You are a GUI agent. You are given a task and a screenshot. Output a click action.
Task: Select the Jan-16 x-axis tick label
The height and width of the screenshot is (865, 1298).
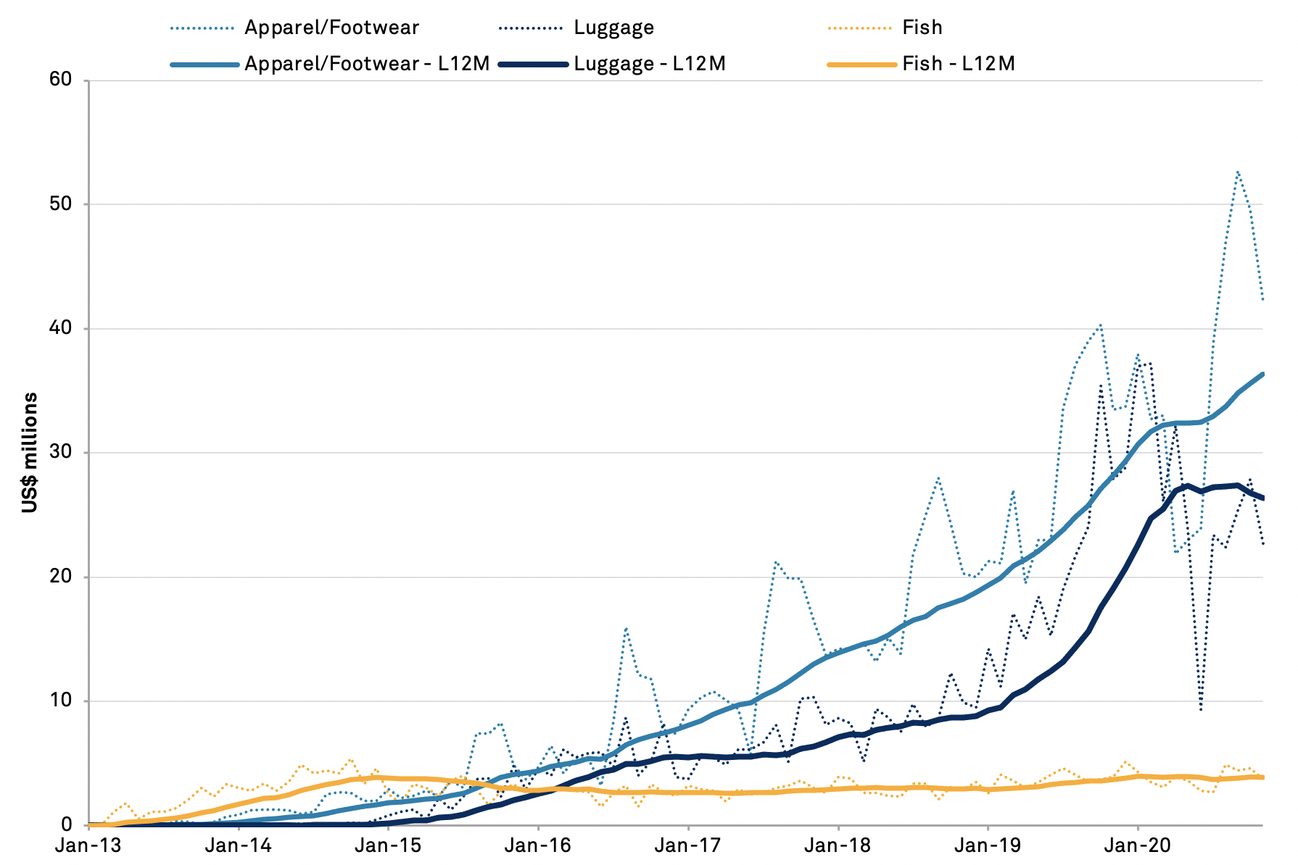[537, 845]
